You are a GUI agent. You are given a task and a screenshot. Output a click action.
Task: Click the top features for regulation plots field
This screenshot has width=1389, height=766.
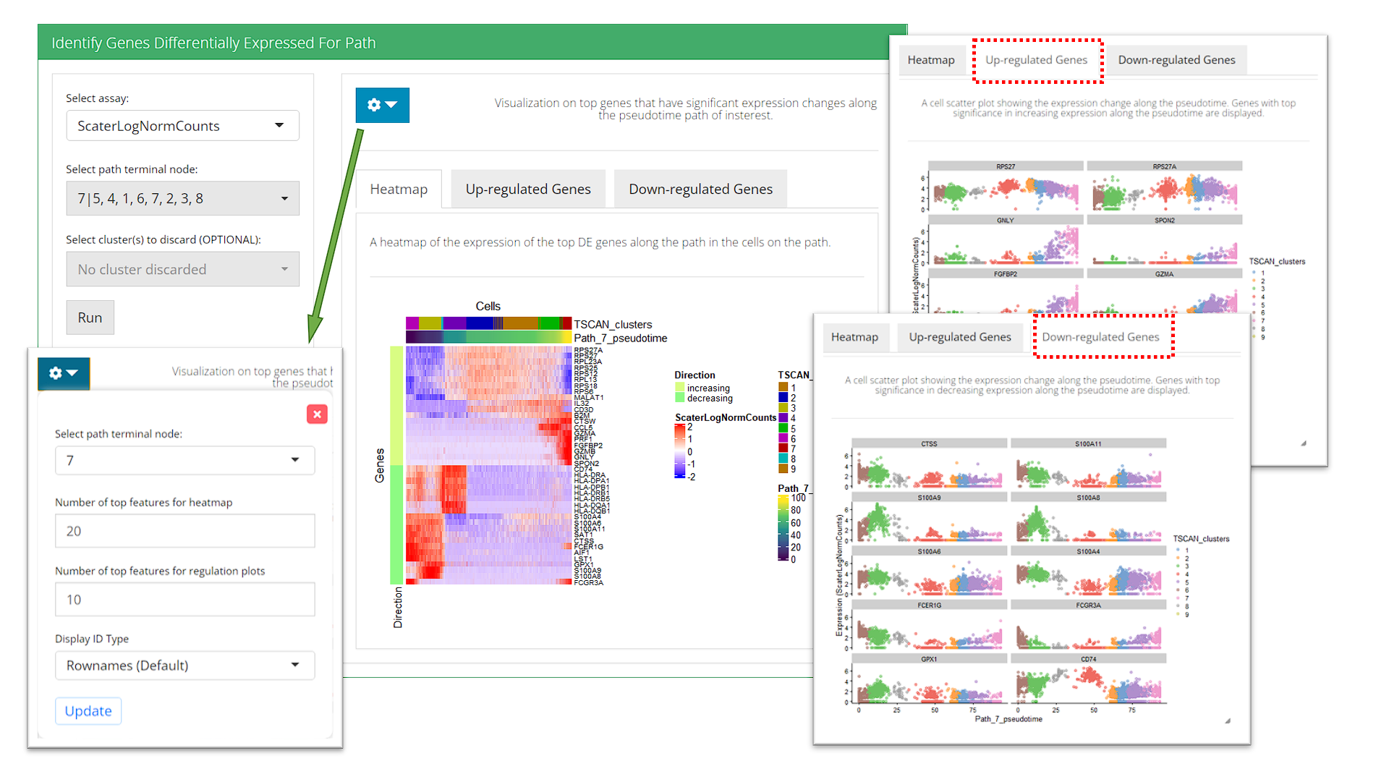(184, 600)
